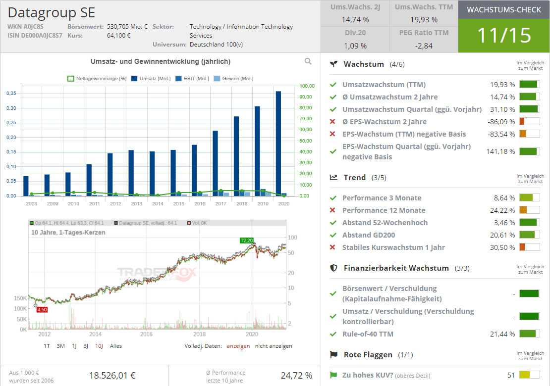Select the 10J chart time range

click(99, 346)
